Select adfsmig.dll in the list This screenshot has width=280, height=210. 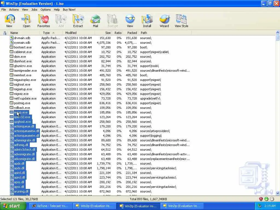pyautogui.click(x=21, y=145)
